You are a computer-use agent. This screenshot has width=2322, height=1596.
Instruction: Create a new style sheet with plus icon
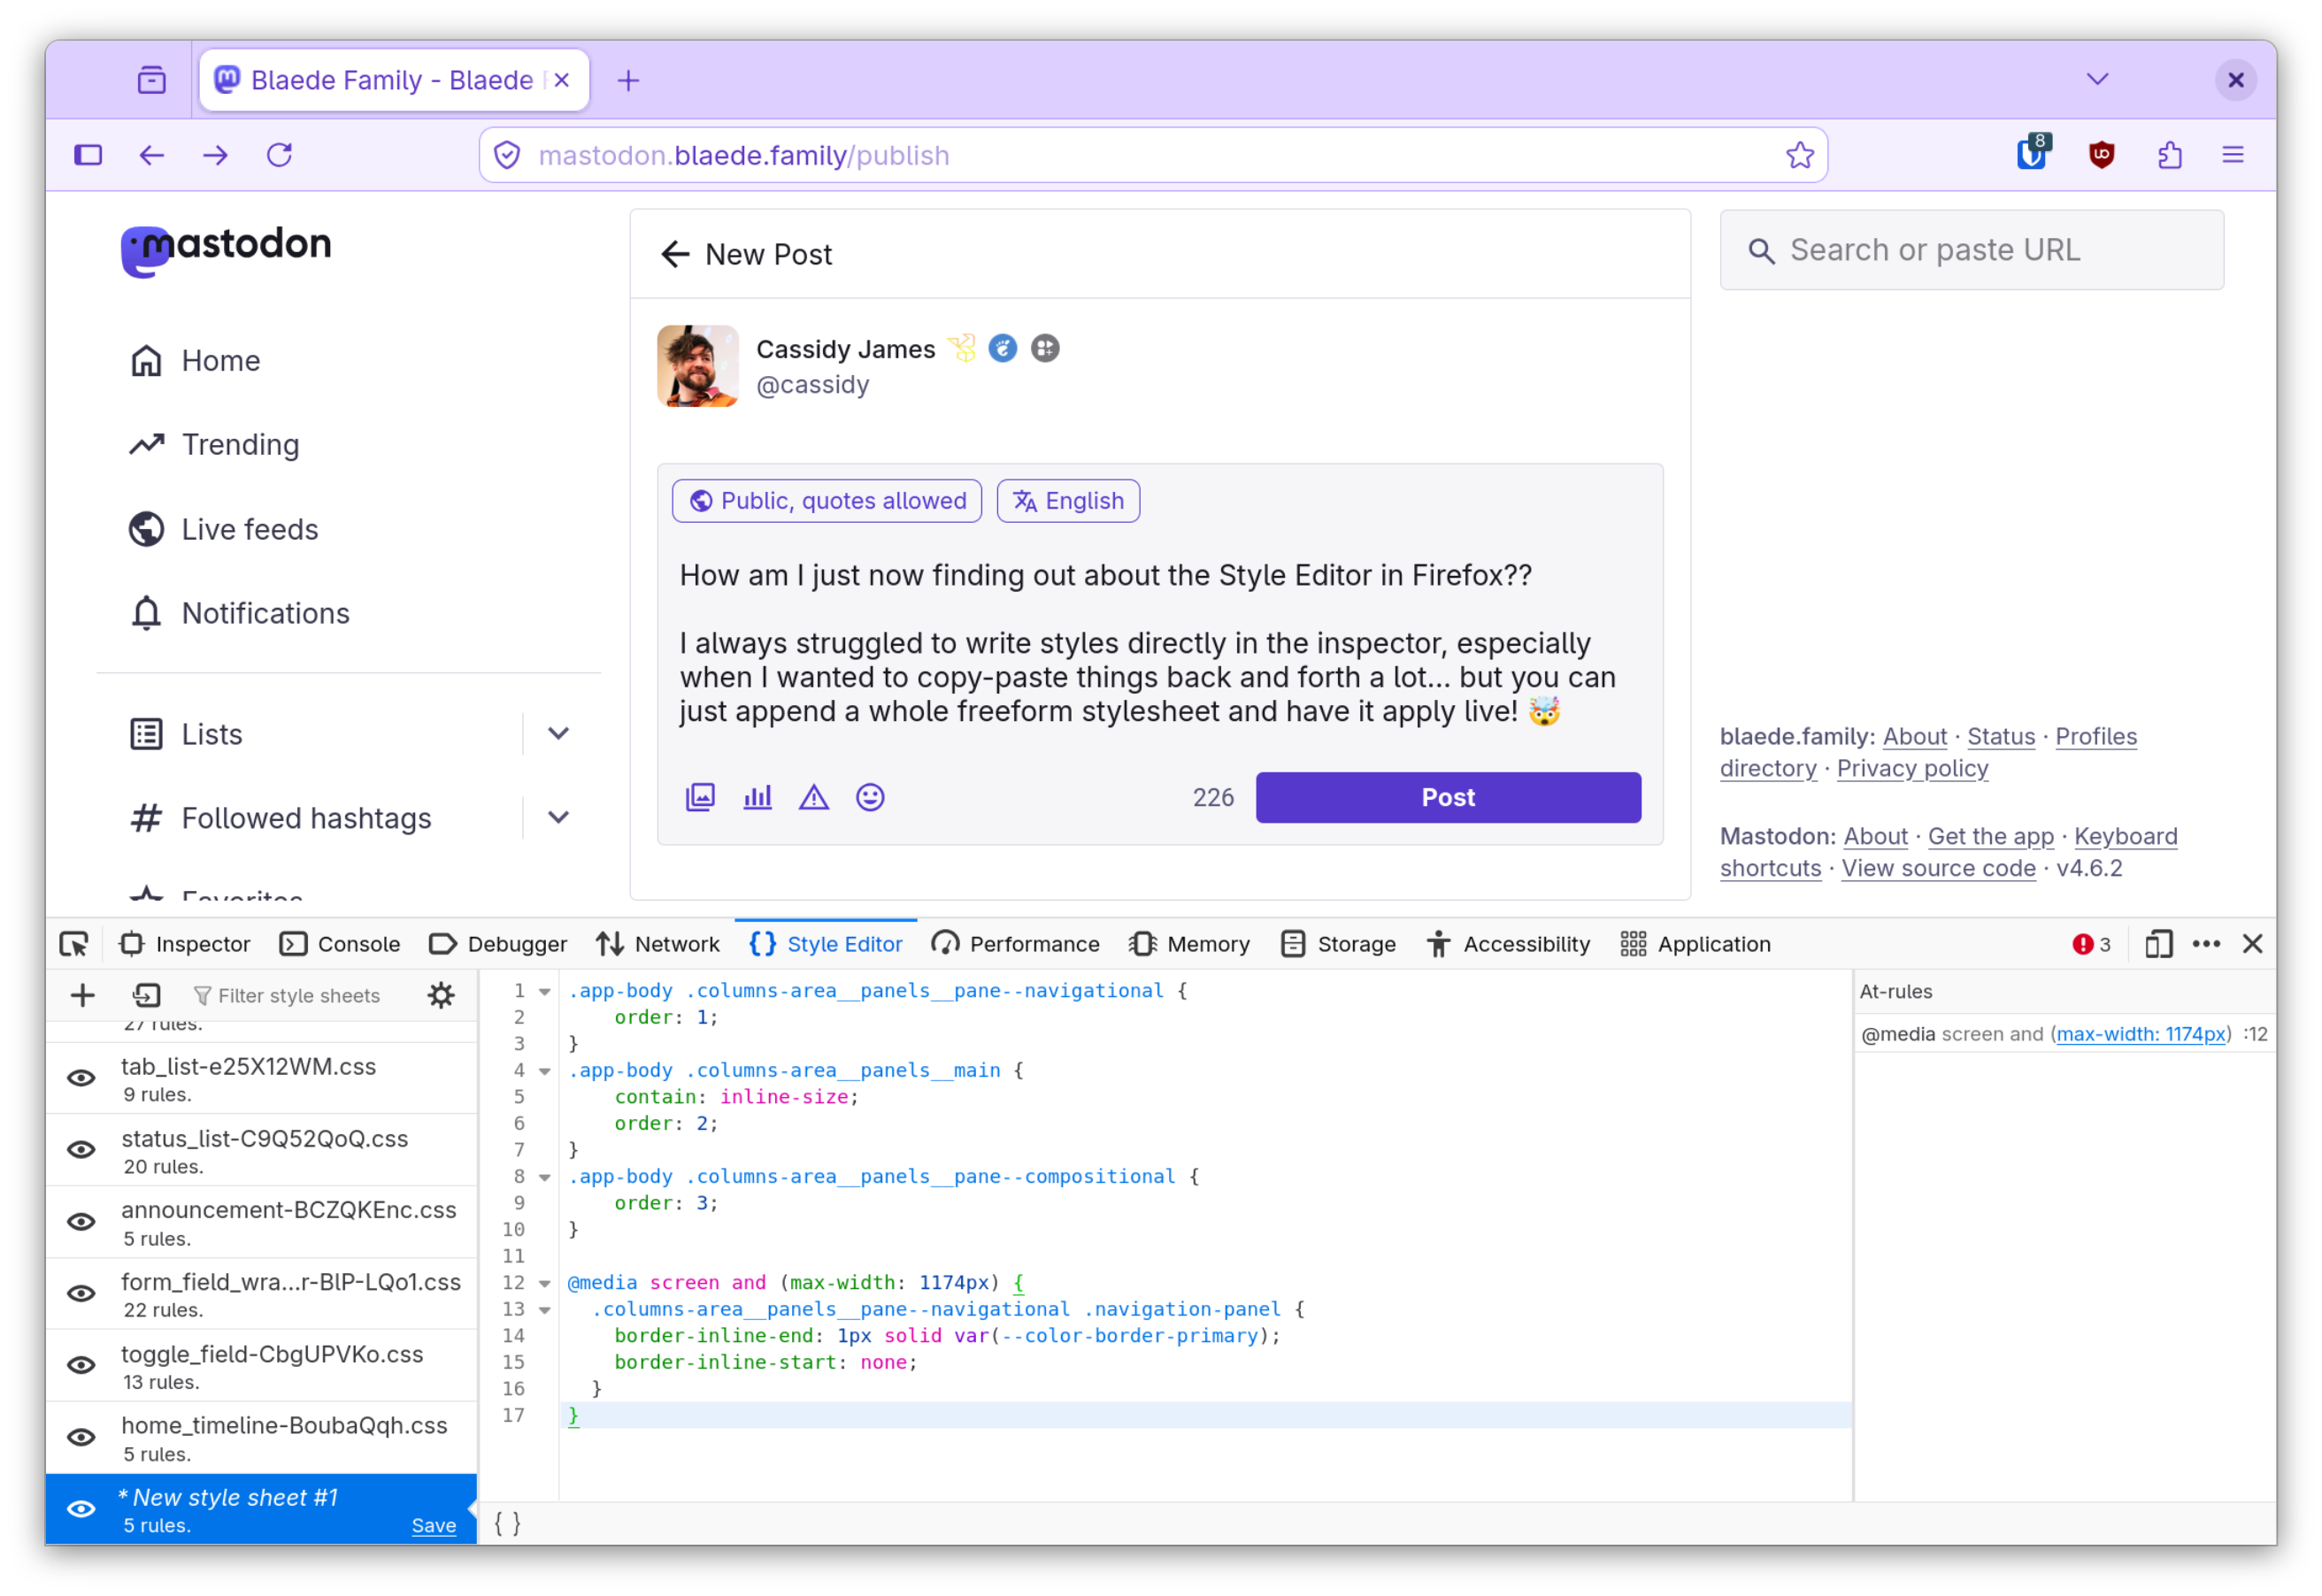[x=83, y=995]
